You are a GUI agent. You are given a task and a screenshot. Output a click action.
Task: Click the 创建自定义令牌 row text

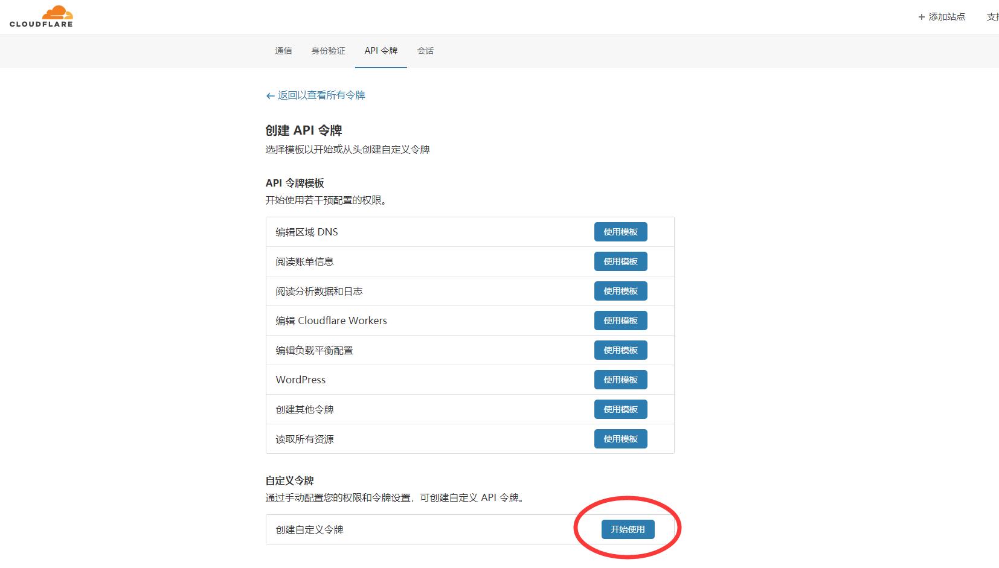[x=310, y=529]
